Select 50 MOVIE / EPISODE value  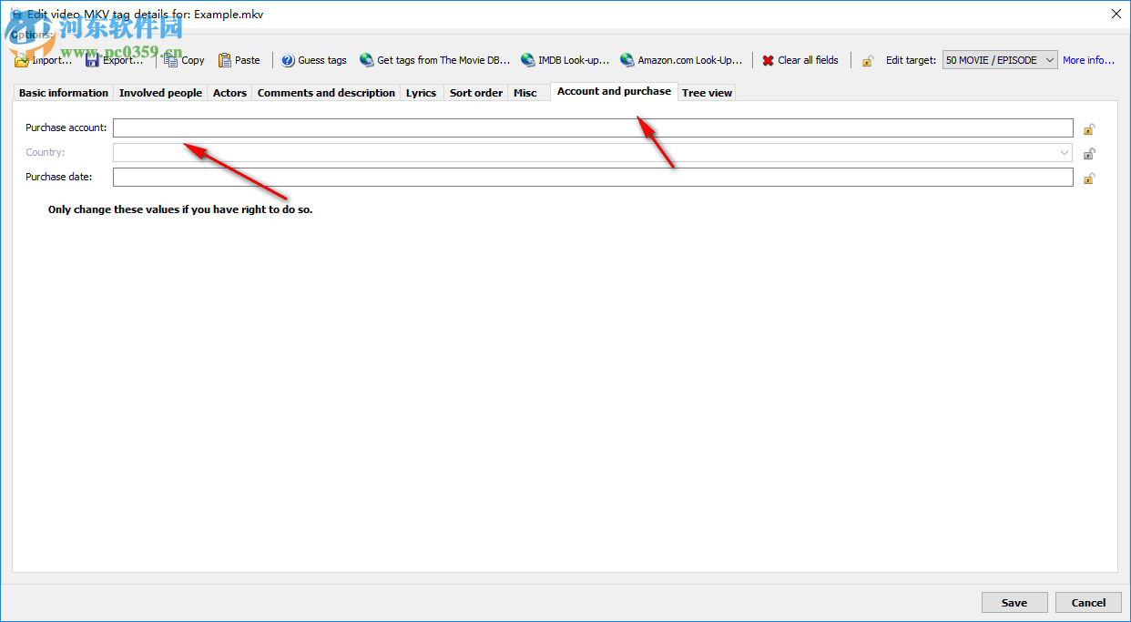click(x=993, y=59)
